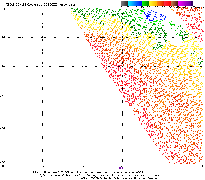The image size is (205, 180).
Task: Click the -52 latitude axis label
Action: click(2, 37)
